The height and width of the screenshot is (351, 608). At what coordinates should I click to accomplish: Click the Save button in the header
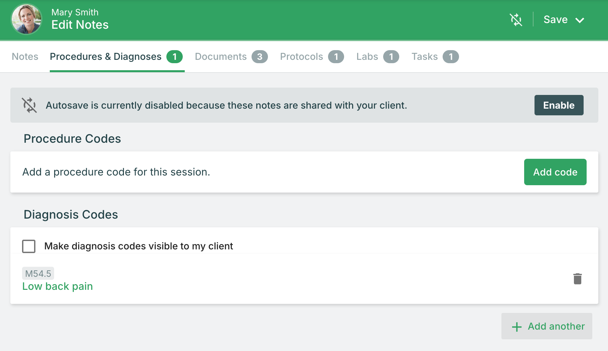pos(556,20)
